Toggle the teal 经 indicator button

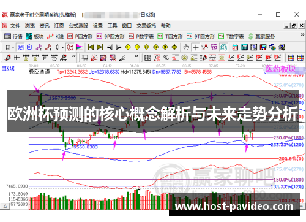pyautogui.click(x=224, y=47)
